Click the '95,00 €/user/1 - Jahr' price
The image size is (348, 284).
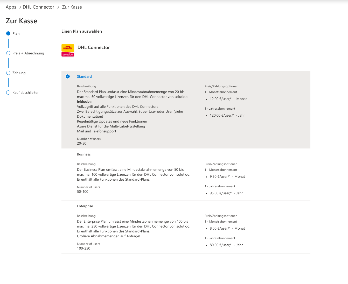[226, 193]
